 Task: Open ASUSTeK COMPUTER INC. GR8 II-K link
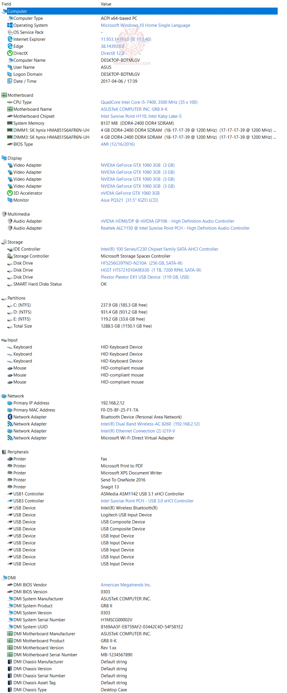click(x=134, y=109)
